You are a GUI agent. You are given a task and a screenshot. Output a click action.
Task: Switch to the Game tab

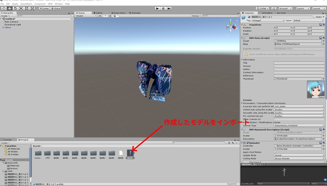(x=98, y=13)
